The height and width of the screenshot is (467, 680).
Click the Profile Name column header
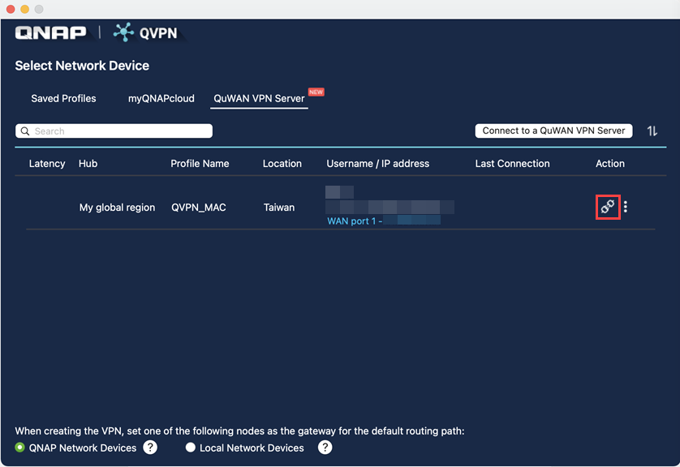coord(200,163)
